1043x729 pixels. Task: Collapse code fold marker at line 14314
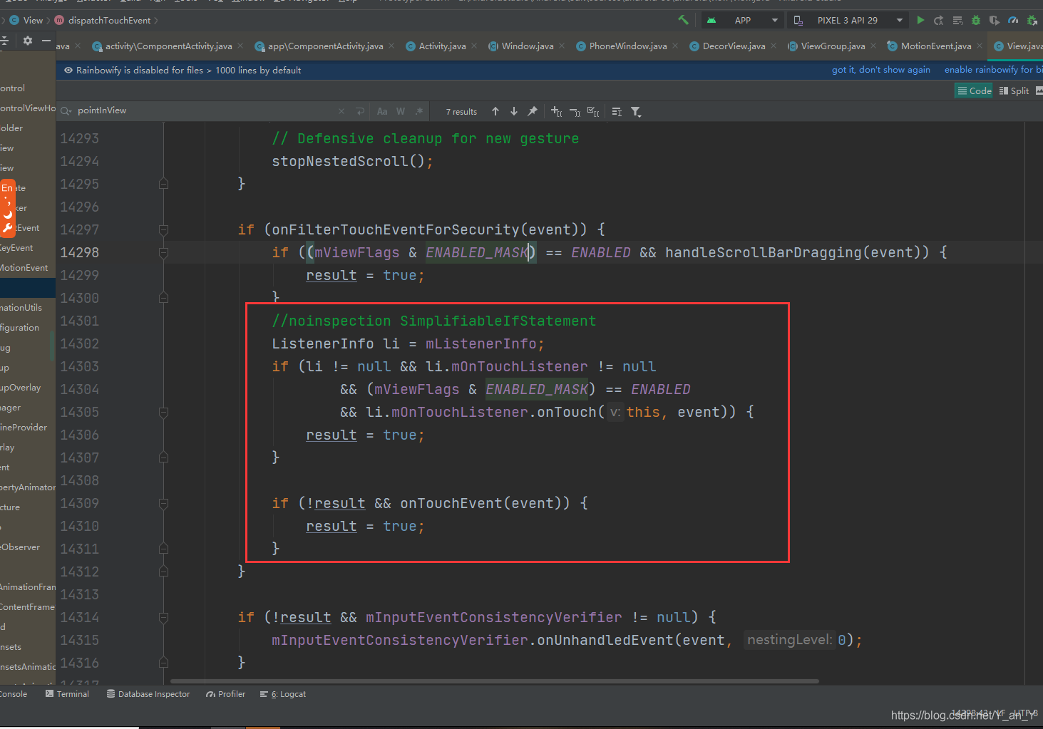163,617
